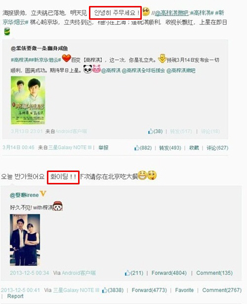Click 收藏 to favorite the top post
This screenshot has width=247, height=304.
pos(194,148)
